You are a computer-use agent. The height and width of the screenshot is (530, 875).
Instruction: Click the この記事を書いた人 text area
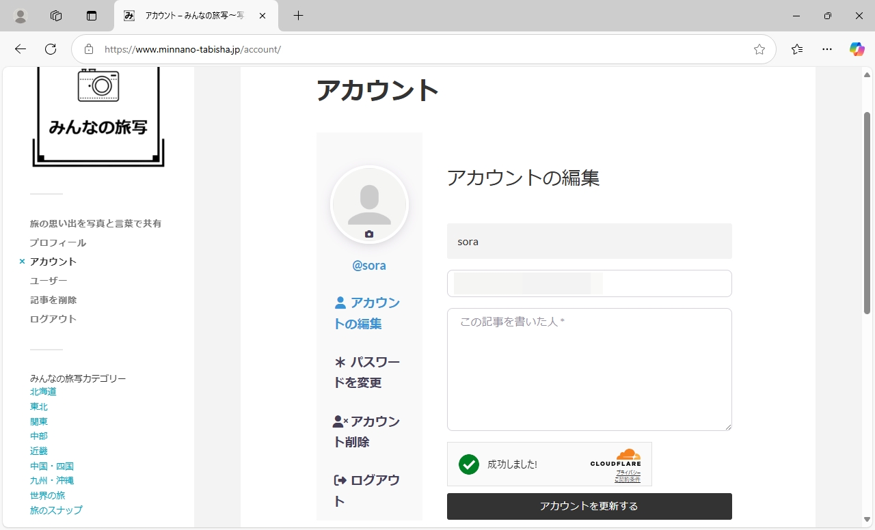[589, 369]
